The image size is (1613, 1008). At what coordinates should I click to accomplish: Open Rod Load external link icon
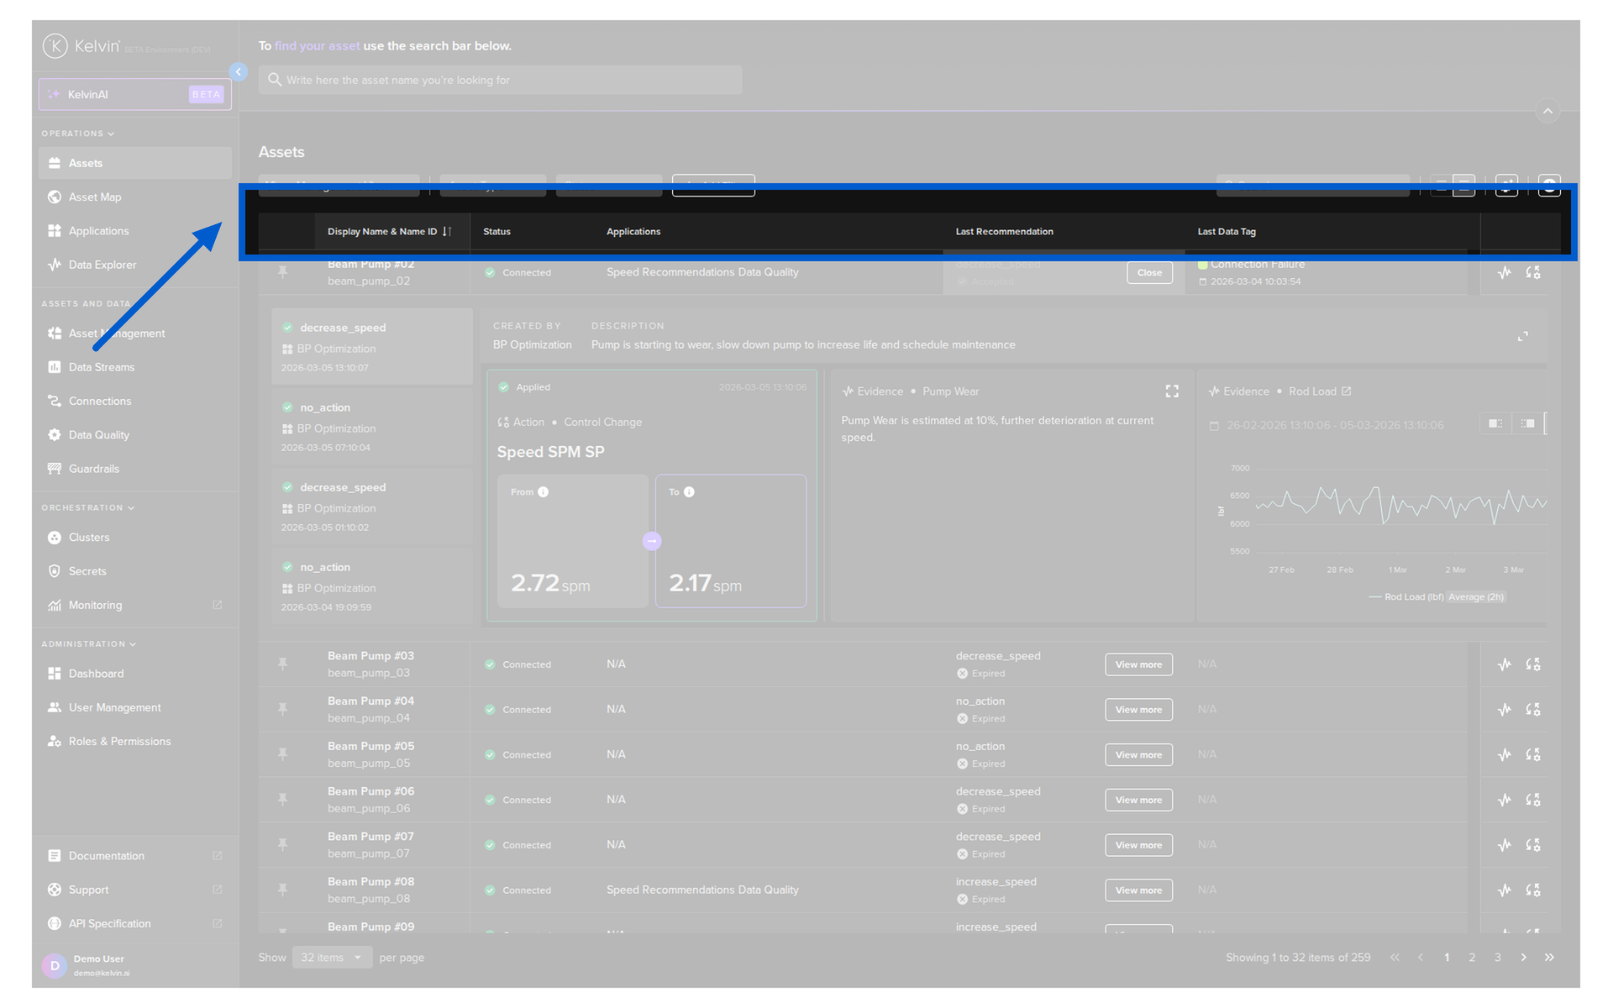tap(1347, 391)
